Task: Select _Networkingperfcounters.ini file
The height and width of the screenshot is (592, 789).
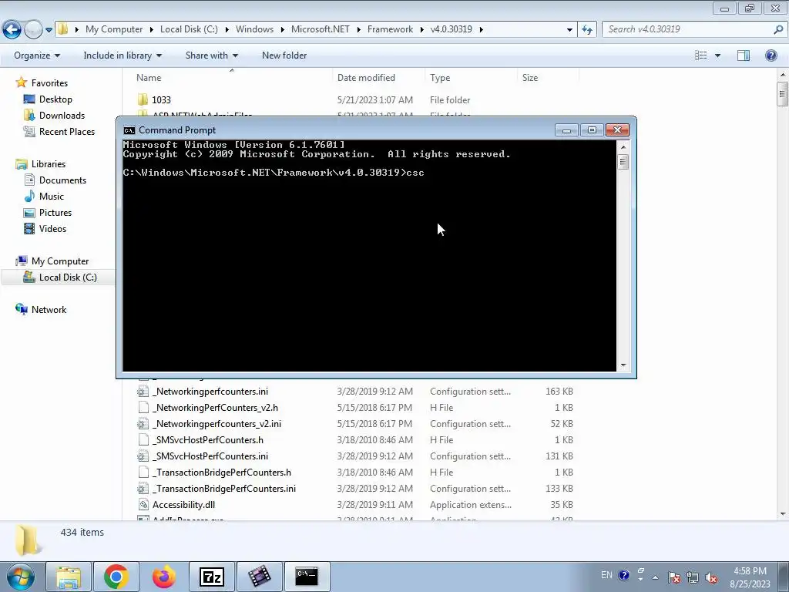Action: [x=210, y=391]
